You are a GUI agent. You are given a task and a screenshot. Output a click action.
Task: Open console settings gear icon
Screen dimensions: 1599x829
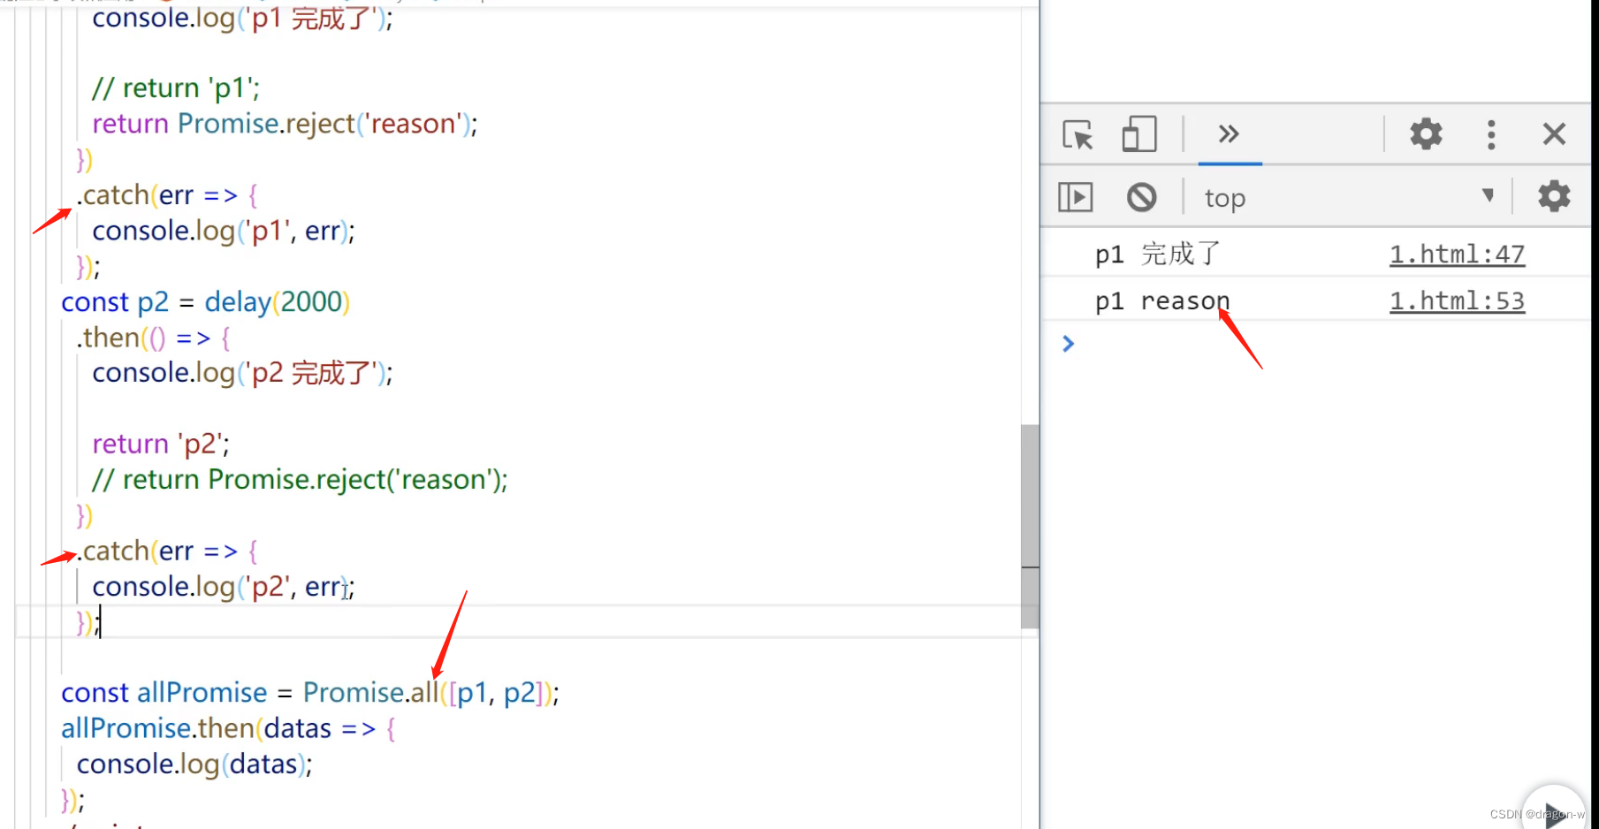pyautogui.click(x=1554, y=196)
